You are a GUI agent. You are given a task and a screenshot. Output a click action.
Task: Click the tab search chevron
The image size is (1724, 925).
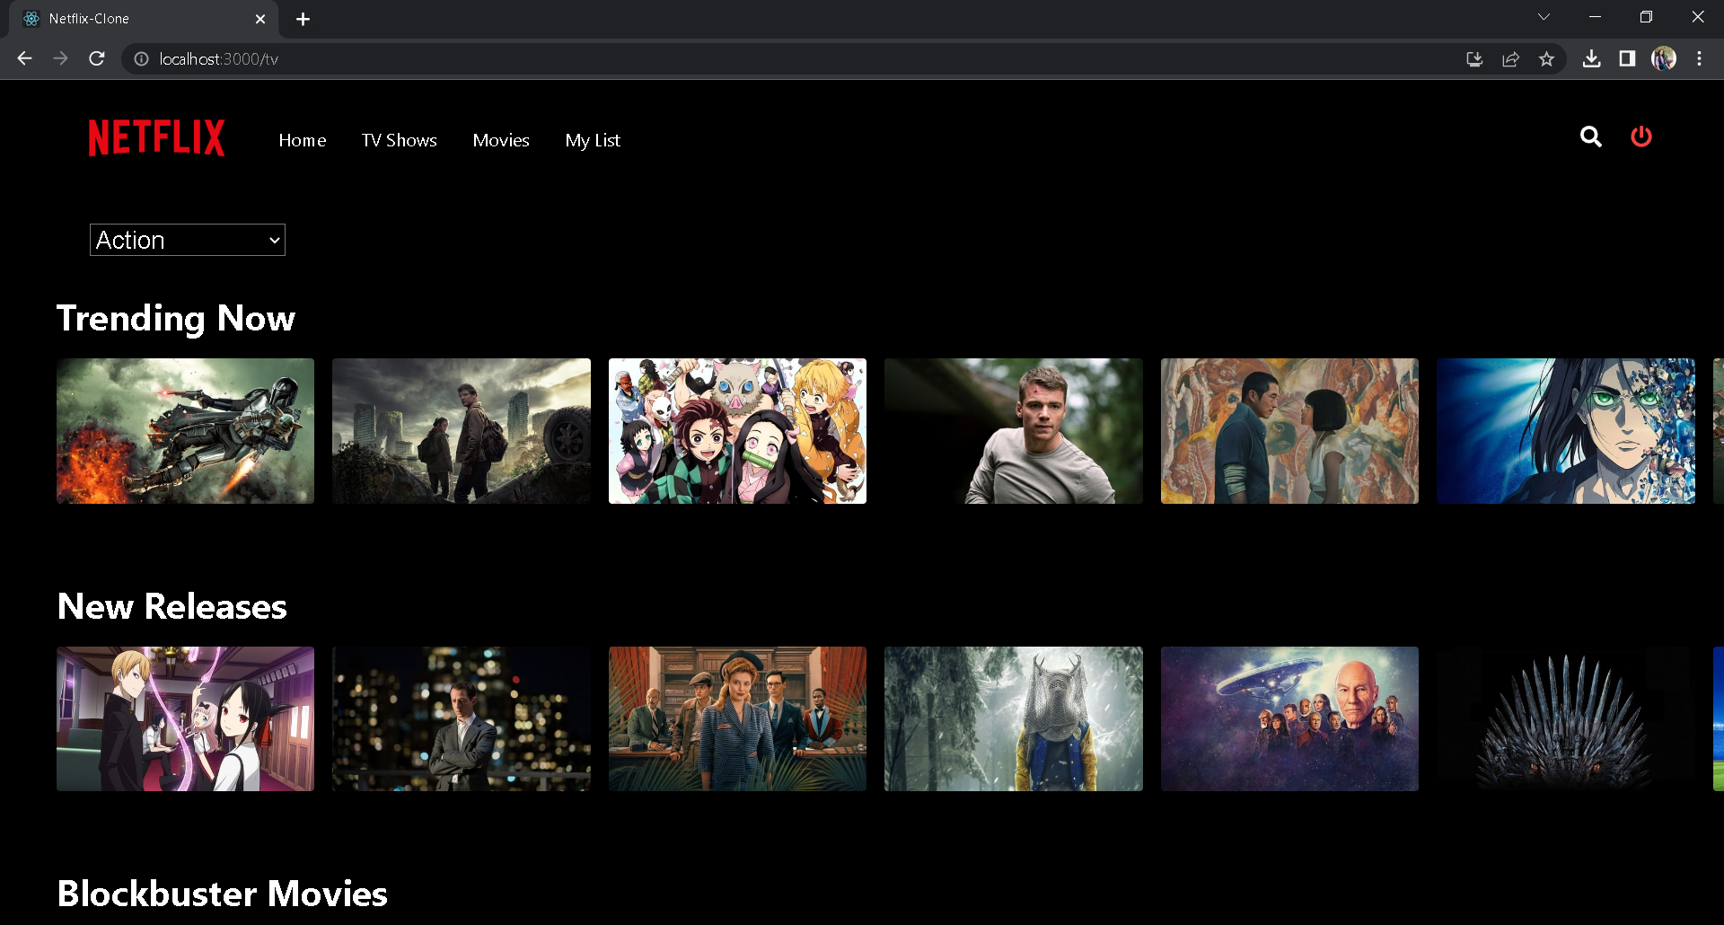[1544, 16]
